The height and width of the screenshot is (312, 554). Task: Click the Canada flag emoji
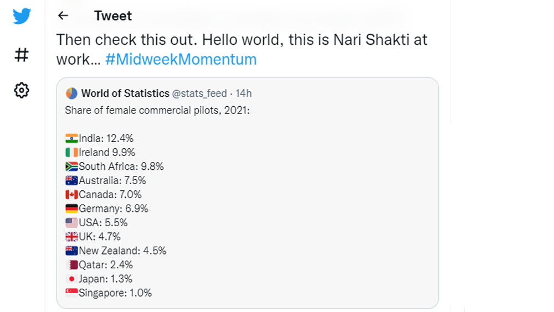tap(71, 195)
